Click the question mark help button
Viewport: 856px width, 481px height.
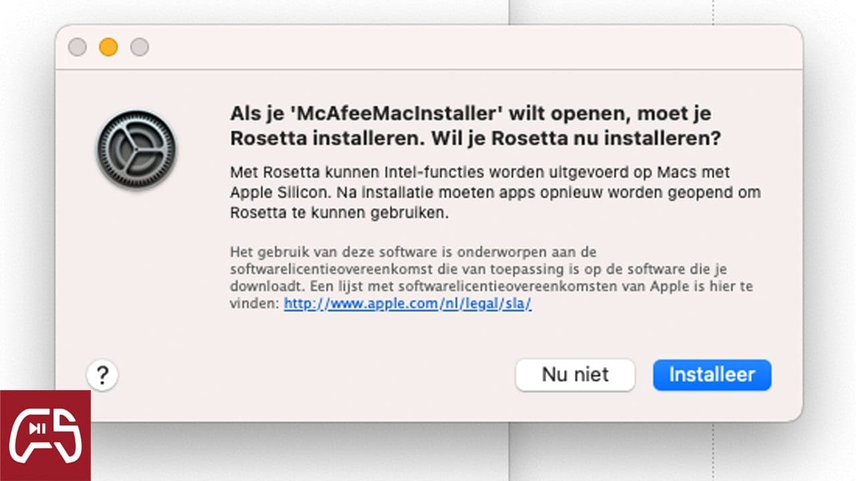click(x=102, y=375)
